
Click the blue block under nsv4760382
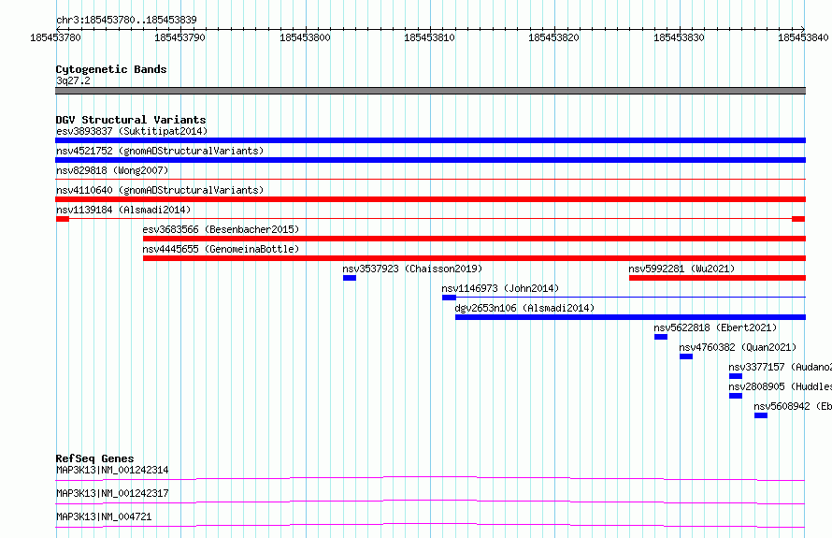686,356
